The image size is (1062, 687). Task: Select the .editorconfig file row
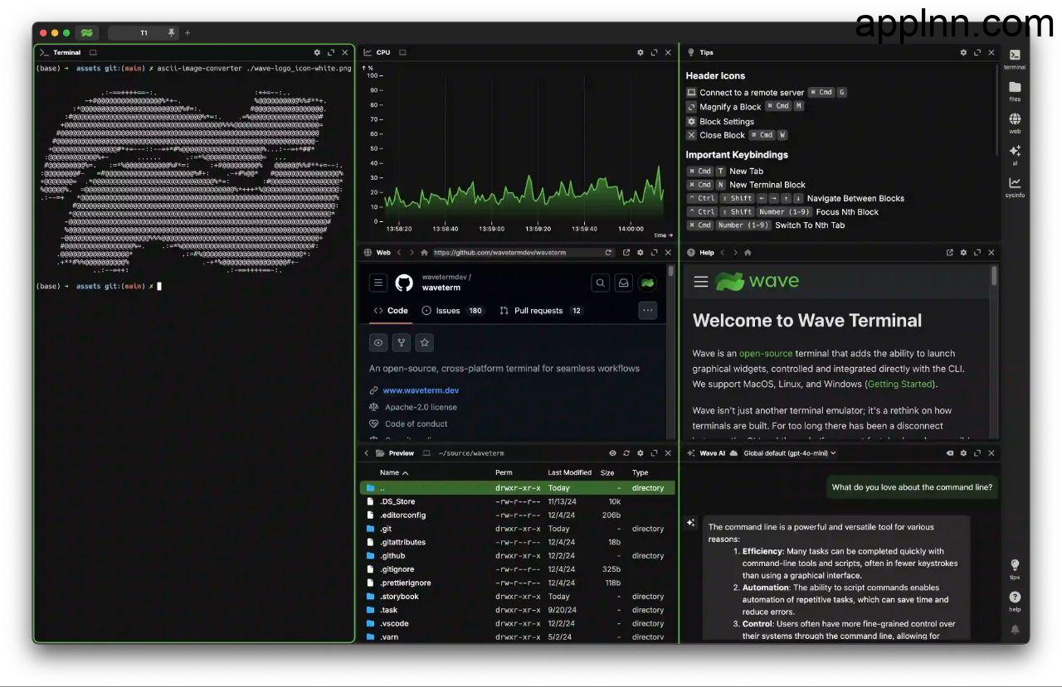[518, 515]
